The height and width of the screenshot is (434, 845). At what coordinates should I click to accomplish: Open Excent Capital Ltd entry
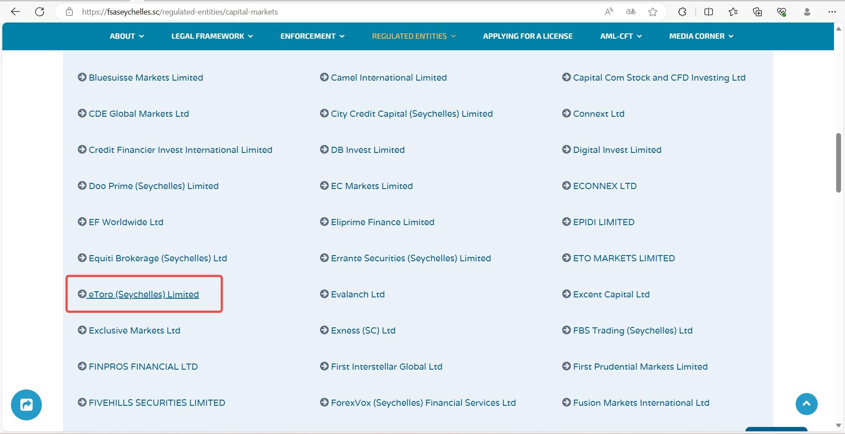[x=611, y=294]
